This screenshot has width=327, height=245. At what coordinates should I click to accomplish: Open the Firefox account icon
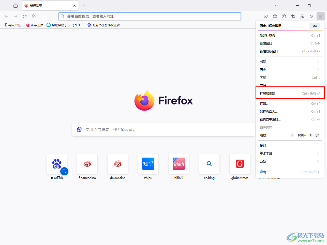275,16
